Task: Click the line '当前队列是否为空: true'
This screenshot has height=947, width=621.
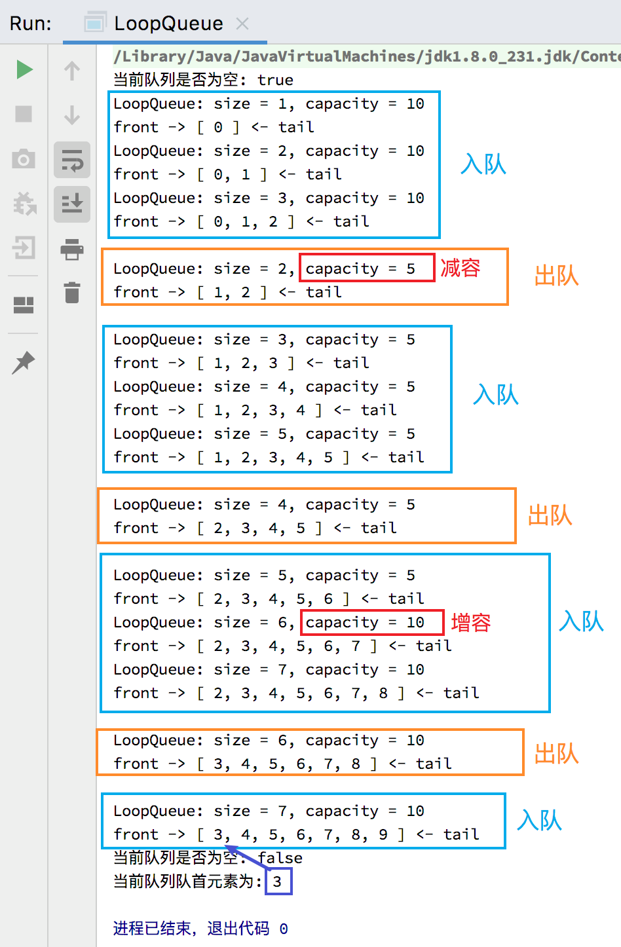Action: click(x=203, y=80)
